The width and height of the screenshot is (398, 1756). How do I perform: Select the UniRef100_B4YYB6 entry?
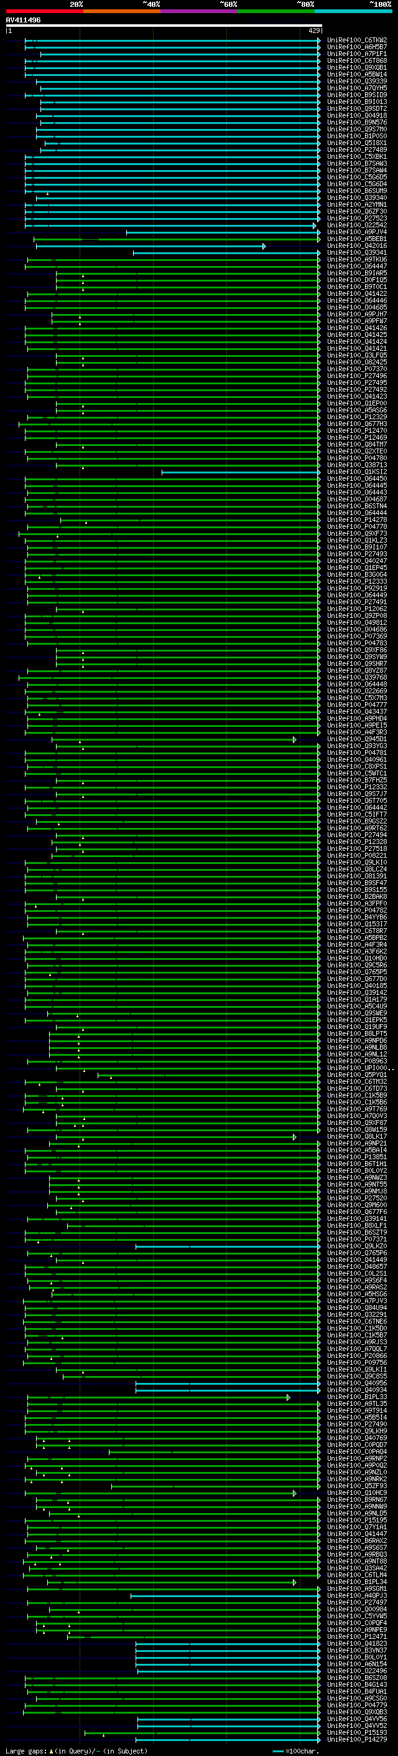(357, 917)
